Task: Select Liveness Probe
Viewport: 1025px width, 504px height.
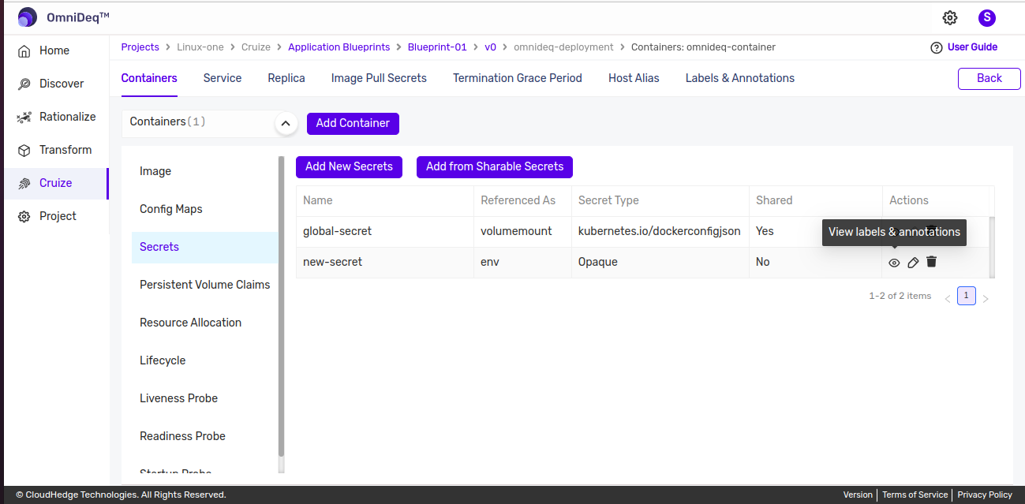Action: (x=205, y=398)
